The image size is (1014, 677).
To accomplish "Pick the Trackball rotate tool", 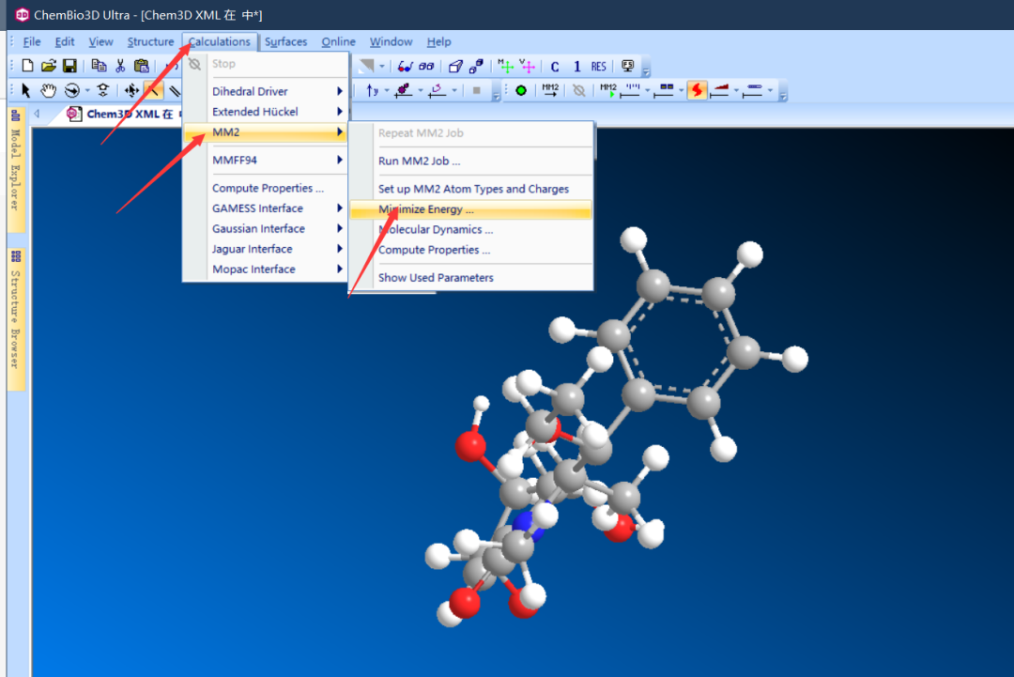I will [x=71, y=90].
